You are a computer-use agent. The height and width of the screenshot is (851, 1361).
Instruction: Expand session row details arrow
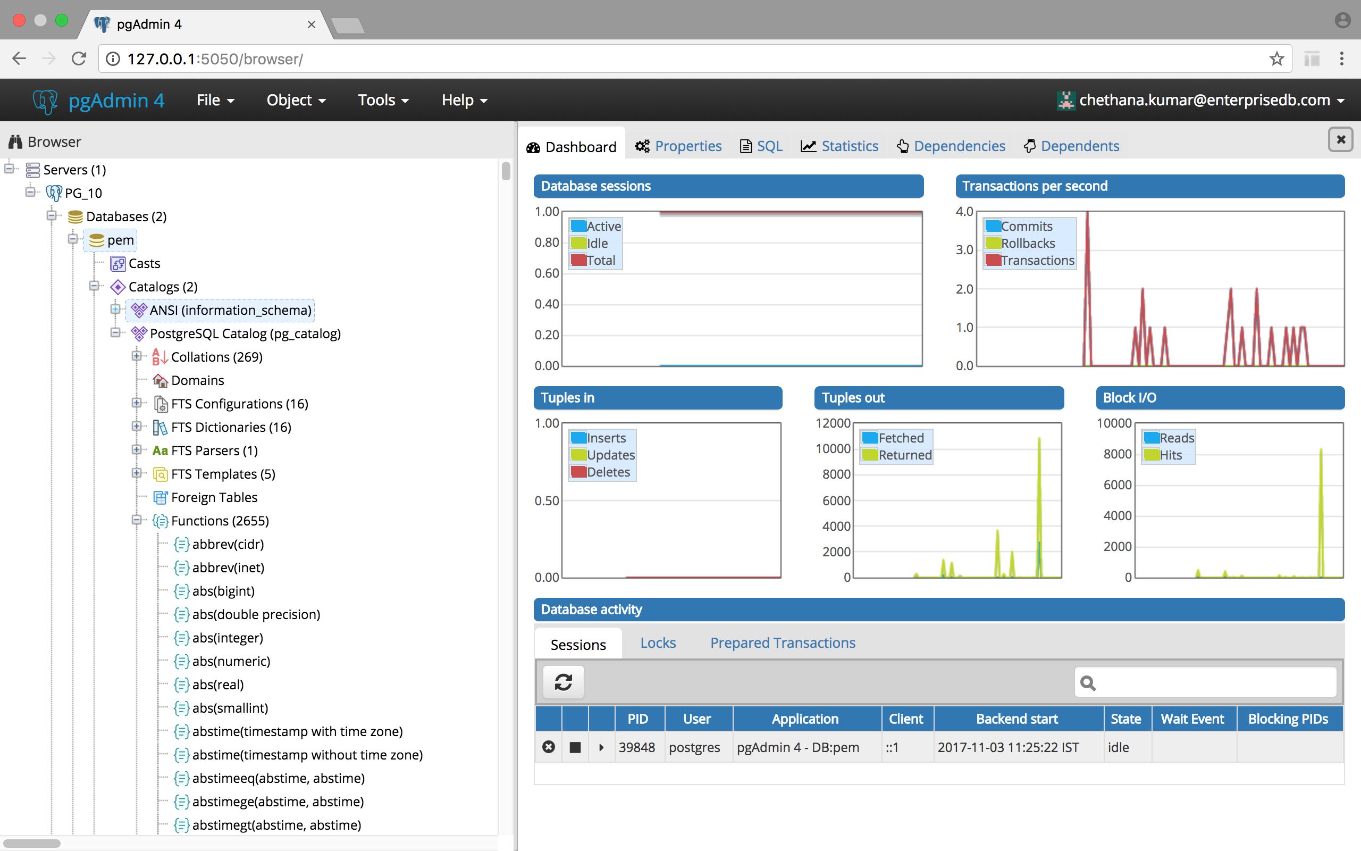tap(601, 747)
